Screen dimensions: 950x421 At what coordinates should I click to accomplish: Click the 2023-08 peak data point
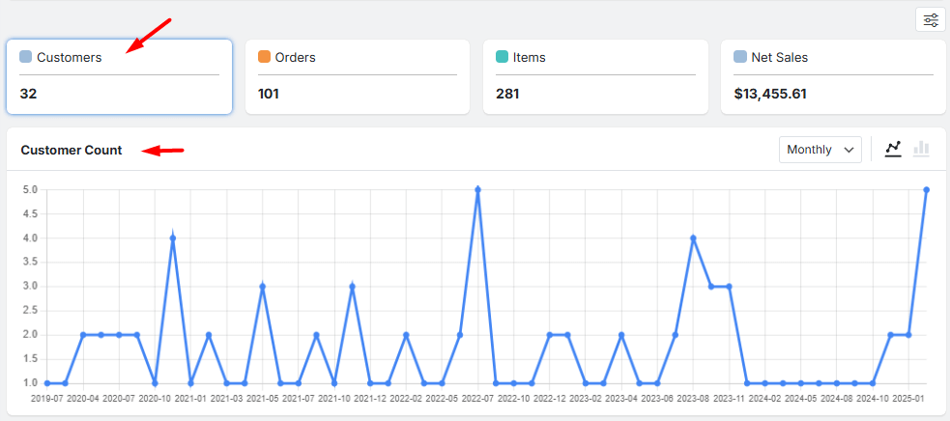point(693,239)
